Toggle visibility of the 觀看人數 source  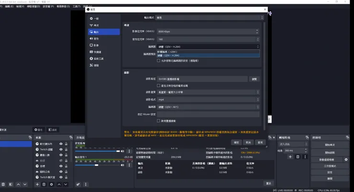61,155
